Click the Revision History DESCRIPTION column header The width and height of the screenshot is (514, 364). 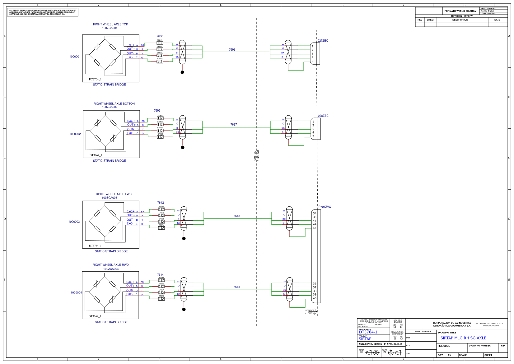point(460,20)
